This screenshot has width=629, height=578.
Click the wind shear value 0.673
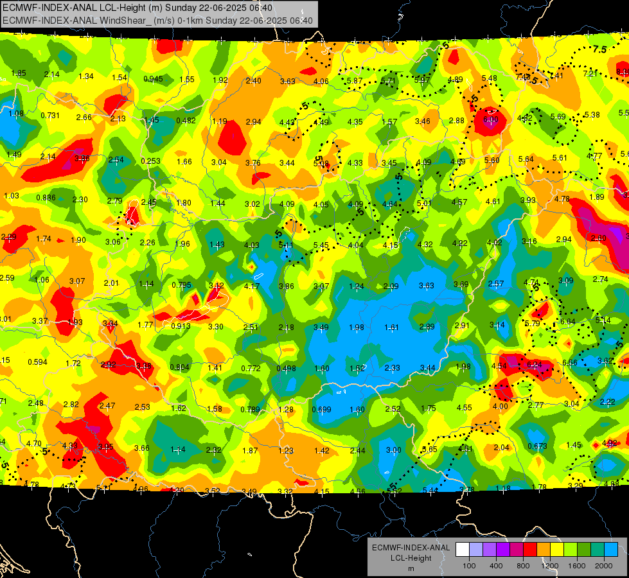(x=538, y=446)
